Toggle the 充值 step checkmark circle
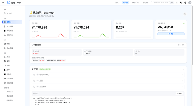 pyautogui.click(x=34, y=81)
